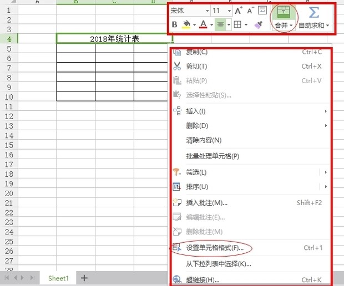Viewport: 344px width, 286px height.
Task: Click the insert icon beside 插入(I)
Action: click(x=177, y=111)
